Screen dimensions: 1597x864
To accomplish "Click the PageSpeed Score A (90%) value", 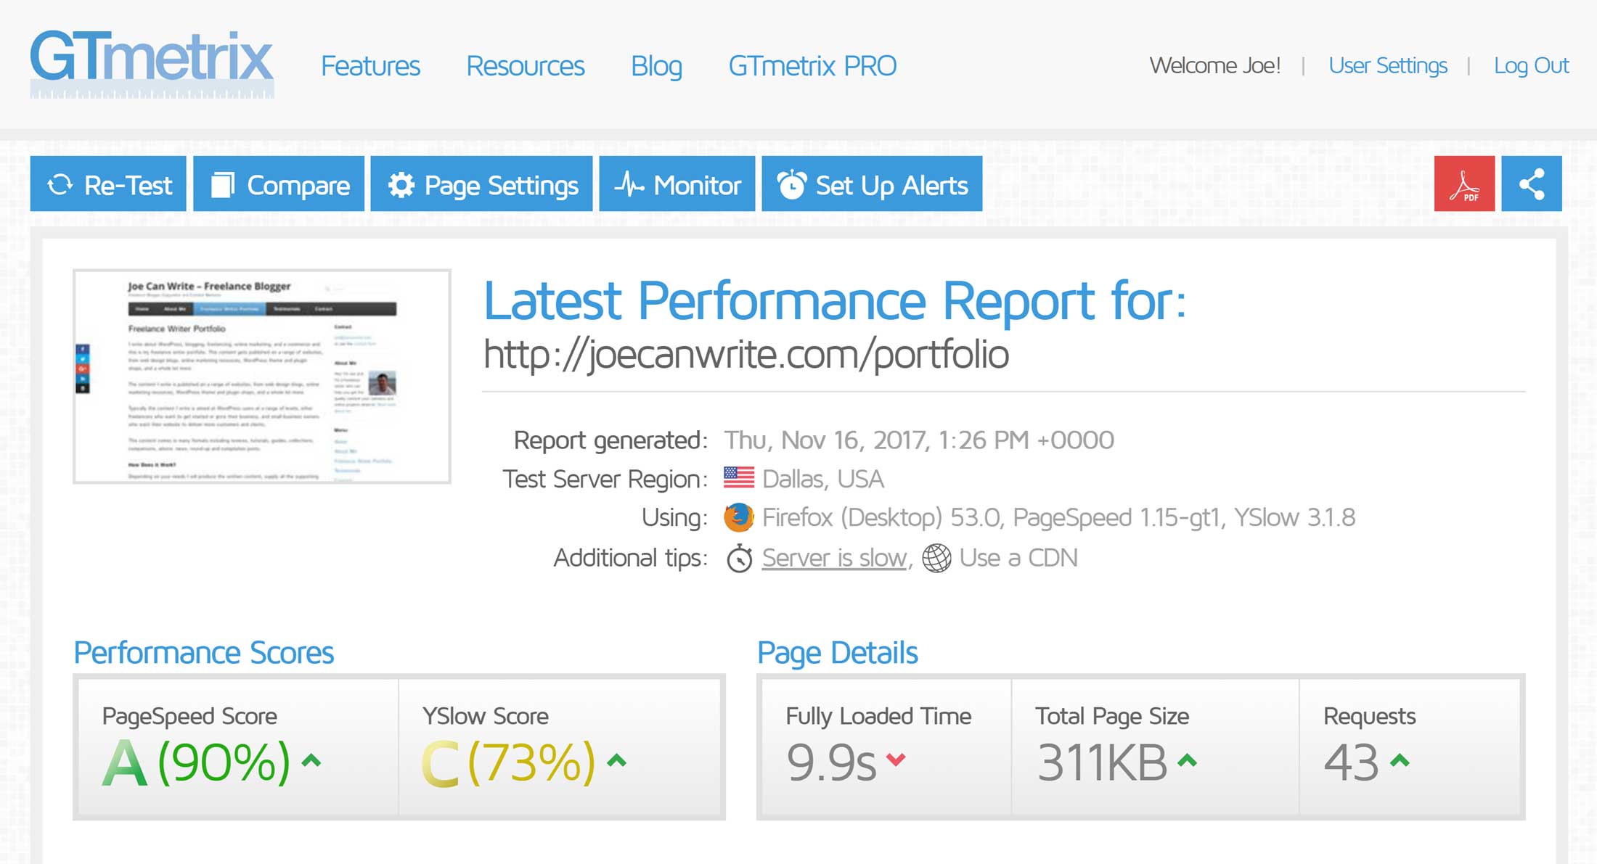I will [x=196, y=762].
